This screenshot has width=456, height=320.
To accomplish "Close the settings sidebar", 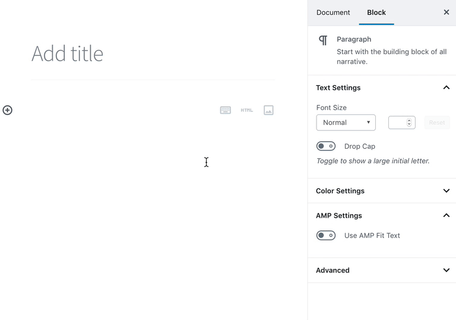I will click(446, 12).
